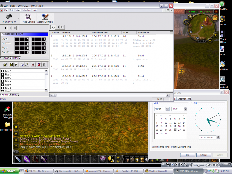The height and width of the screenshot is (174, 232).
Task: Start packet logging with the play button
Action: click(x=6, y=28)
